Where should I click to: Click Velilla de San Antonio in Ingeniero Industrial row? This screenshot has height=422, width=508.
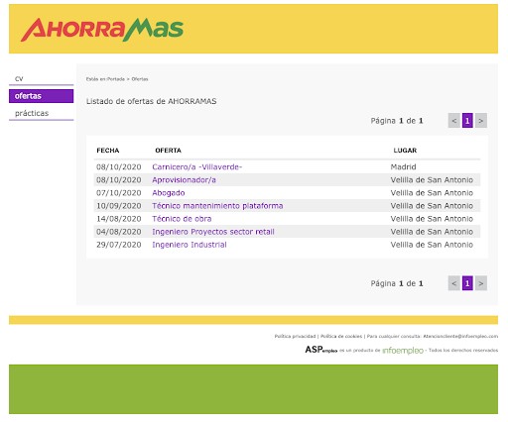click(x=432, y=245)
